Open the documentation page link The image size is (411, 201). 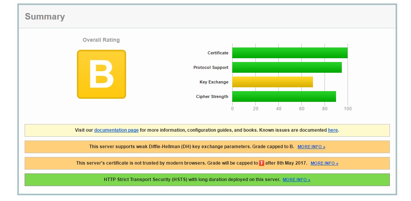[x=116, y=130]
